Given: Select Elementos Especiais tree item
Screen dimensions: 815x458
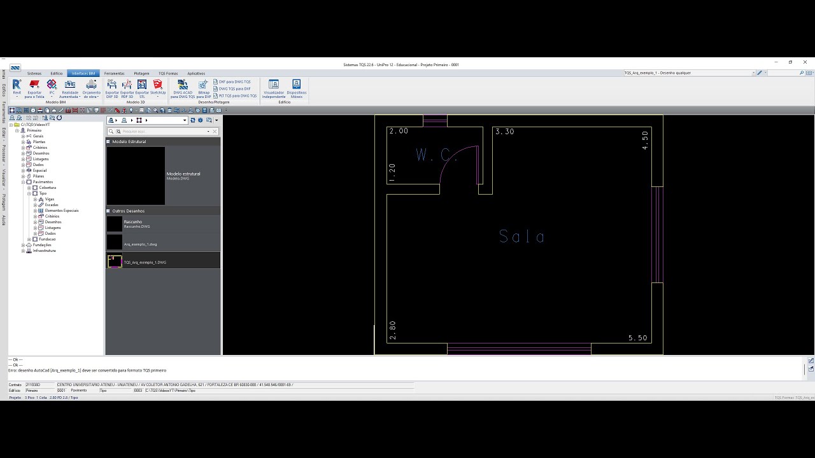Looking at the screenshot, I should point(62,211).
